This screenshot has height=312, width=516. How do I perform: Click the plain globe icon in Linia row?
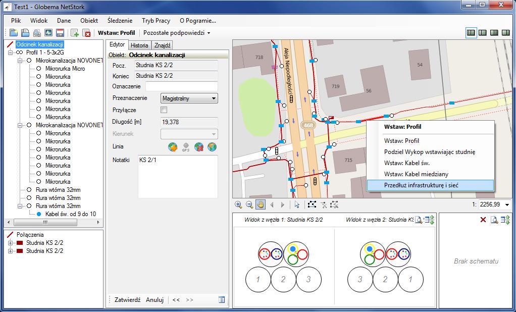point(212,147)
